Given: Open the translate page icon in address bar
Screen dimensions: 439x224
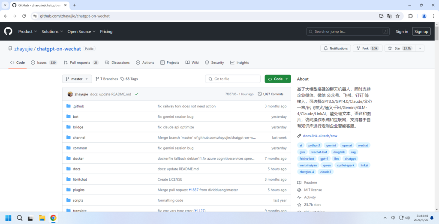Looking at the screenshot, I should point(389,16).
